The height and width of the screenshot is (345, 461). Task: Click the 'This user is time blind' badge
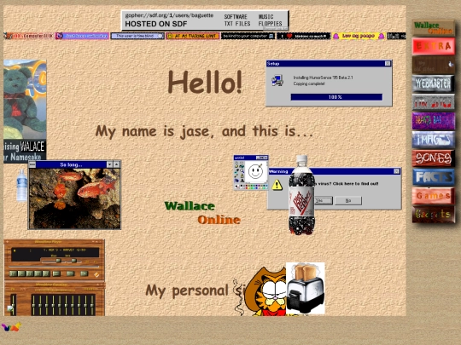[137, 36]
